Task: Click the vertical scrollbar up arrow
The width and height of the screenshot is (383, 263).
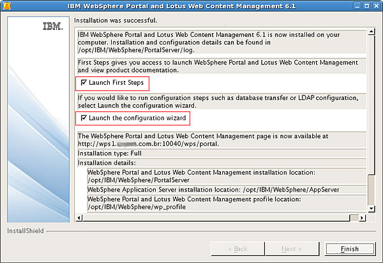Action: [x=372, y=31]
